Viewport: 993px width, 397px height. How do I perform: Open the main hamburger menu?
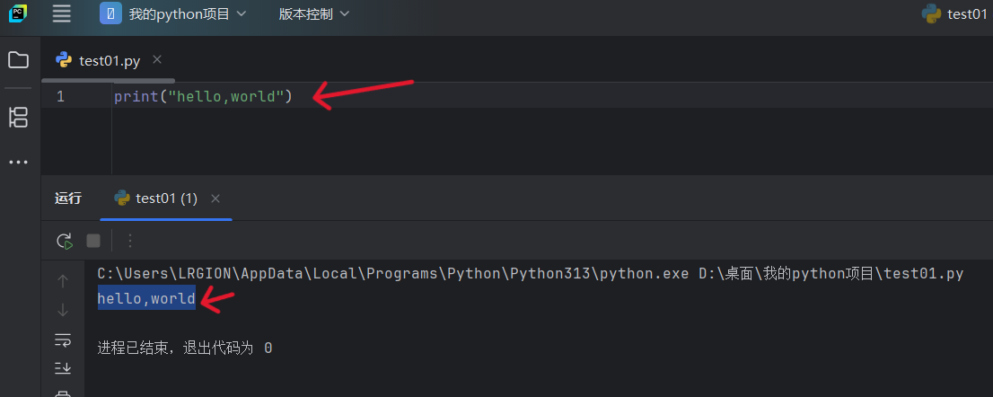pos(61,13)
